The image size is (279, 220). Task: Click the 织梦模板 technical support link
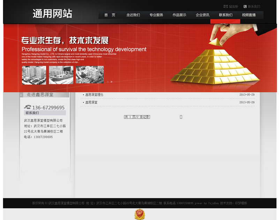(x=241, y=203)
